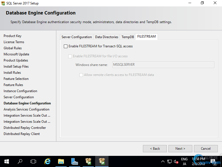Click the Back button
The height and width of the screenshot is (167, 222).
(155, 149)
